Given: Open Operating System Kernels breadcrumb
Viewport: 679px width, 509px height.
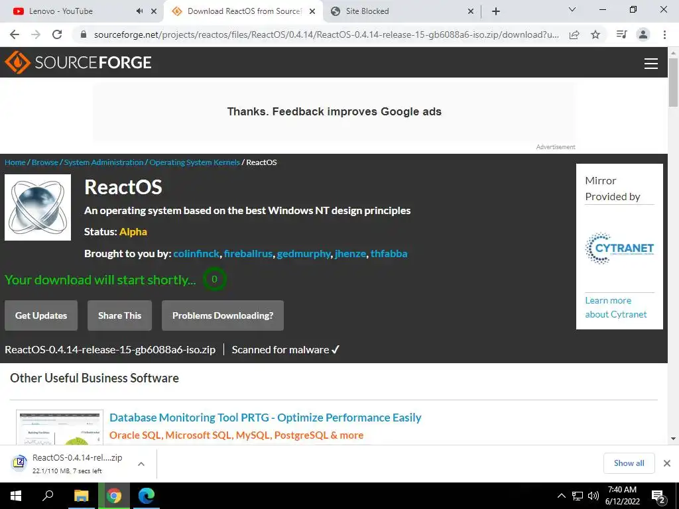Looking at the screenshot, I should point(194,162).
